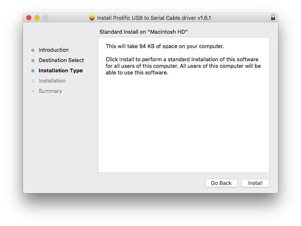The width and height of the screenshot is (301, 226).
Task: Minimize the window with the yellow button
Action: click(37, 18)
